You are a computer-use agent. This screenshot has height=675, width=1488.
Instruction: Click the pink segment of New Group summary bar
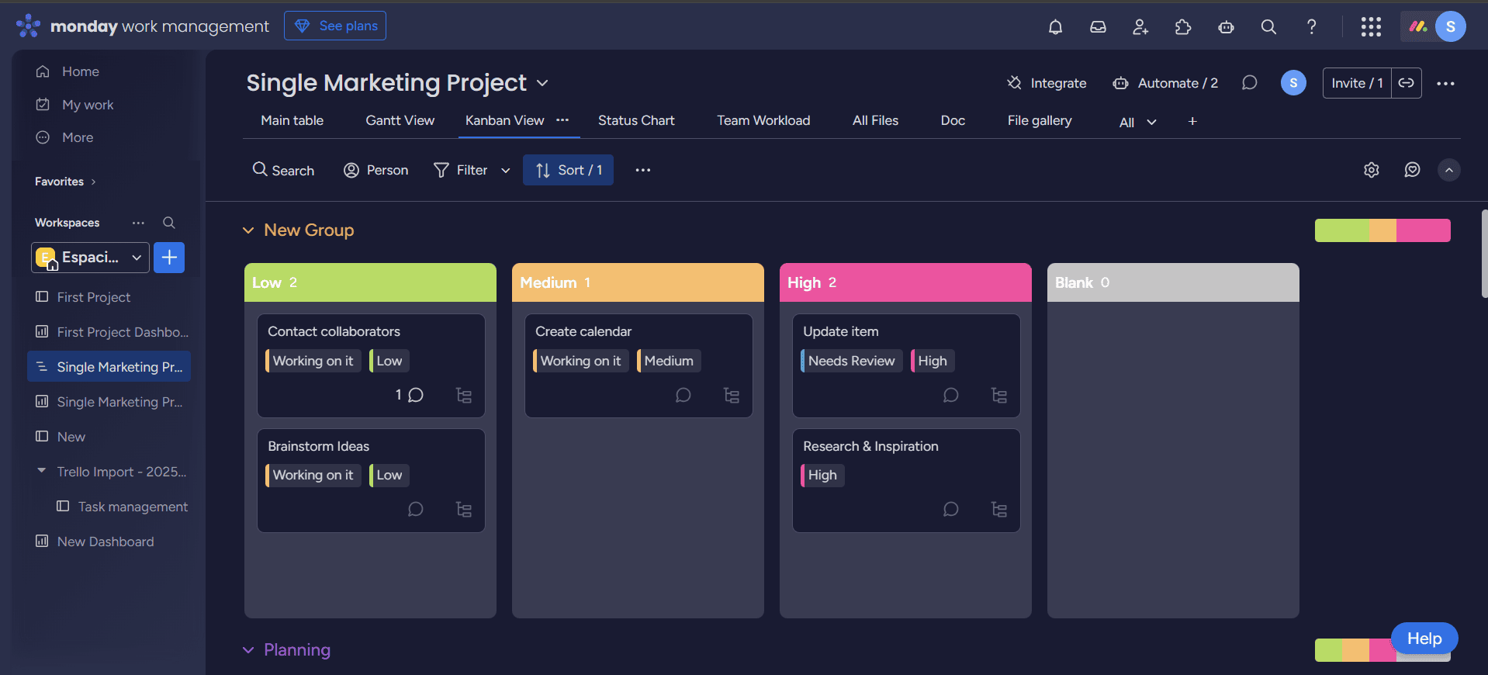(1423, 230)
